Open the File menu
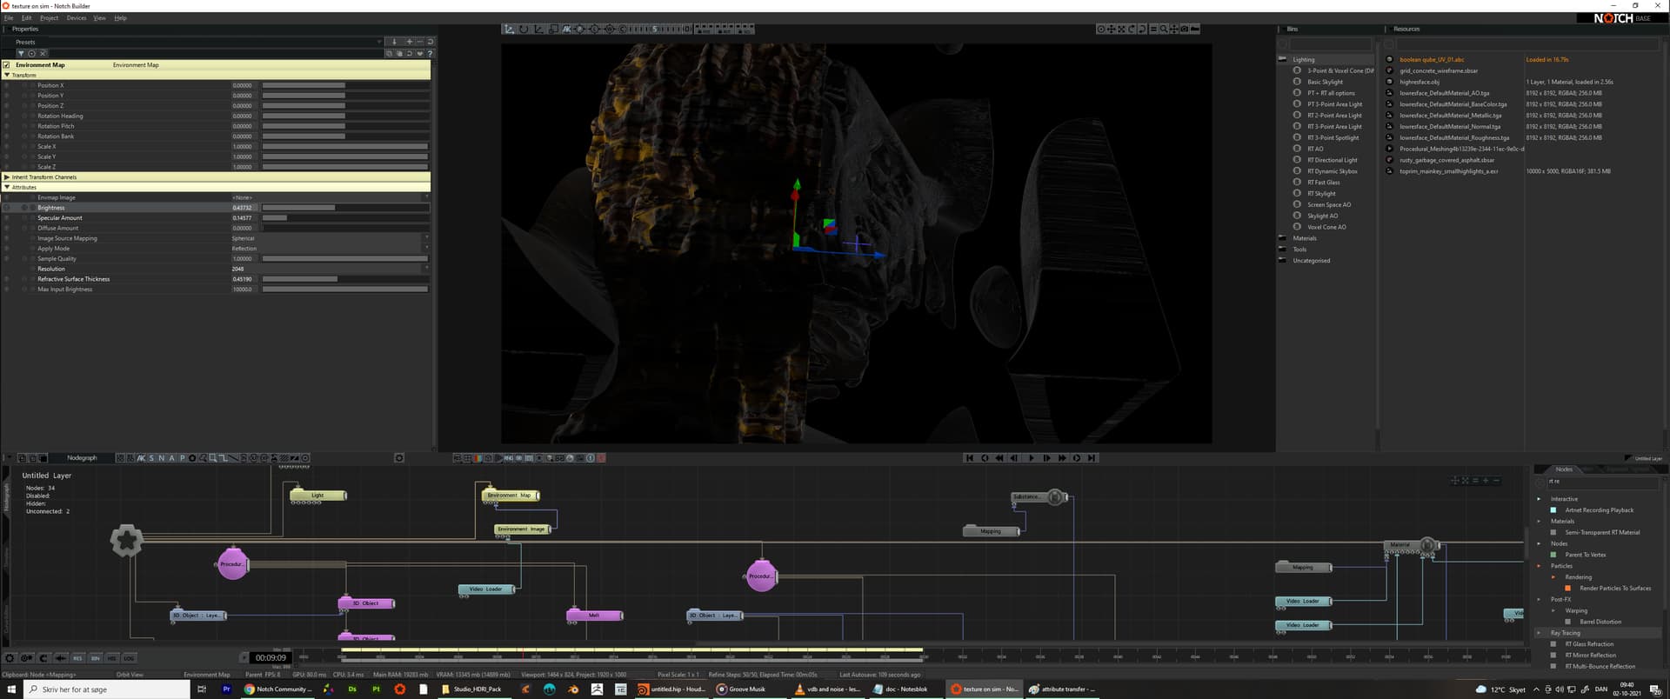Screen dimensions: 1670x699 tap(9, 18)
